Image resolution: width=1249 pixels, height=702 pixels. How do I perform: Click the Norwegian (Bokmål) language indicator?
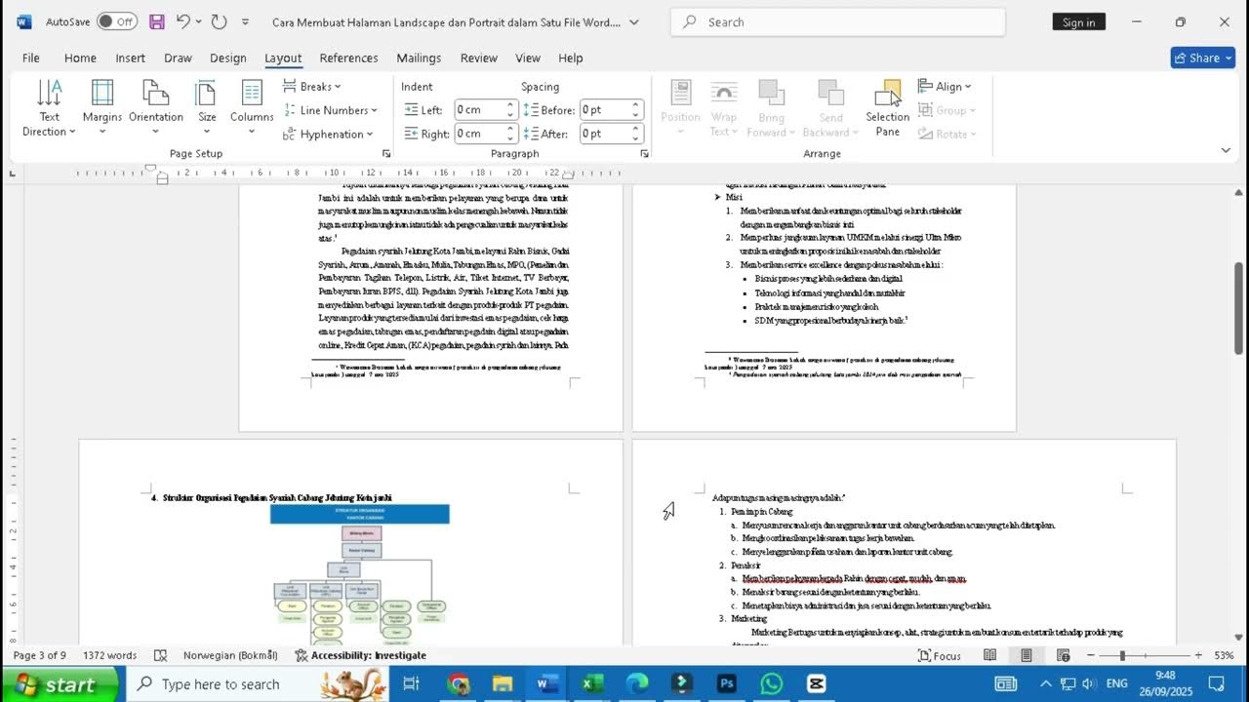point(230,655)
